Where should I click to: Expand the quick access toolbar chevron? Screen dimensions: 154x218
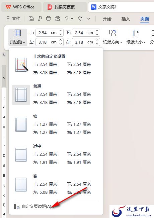pos(89,19)
